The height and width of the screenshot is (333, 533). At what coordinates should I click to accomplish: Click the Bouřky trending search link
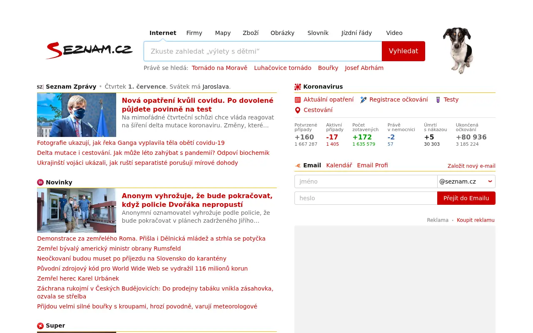(x=328, y=68)
